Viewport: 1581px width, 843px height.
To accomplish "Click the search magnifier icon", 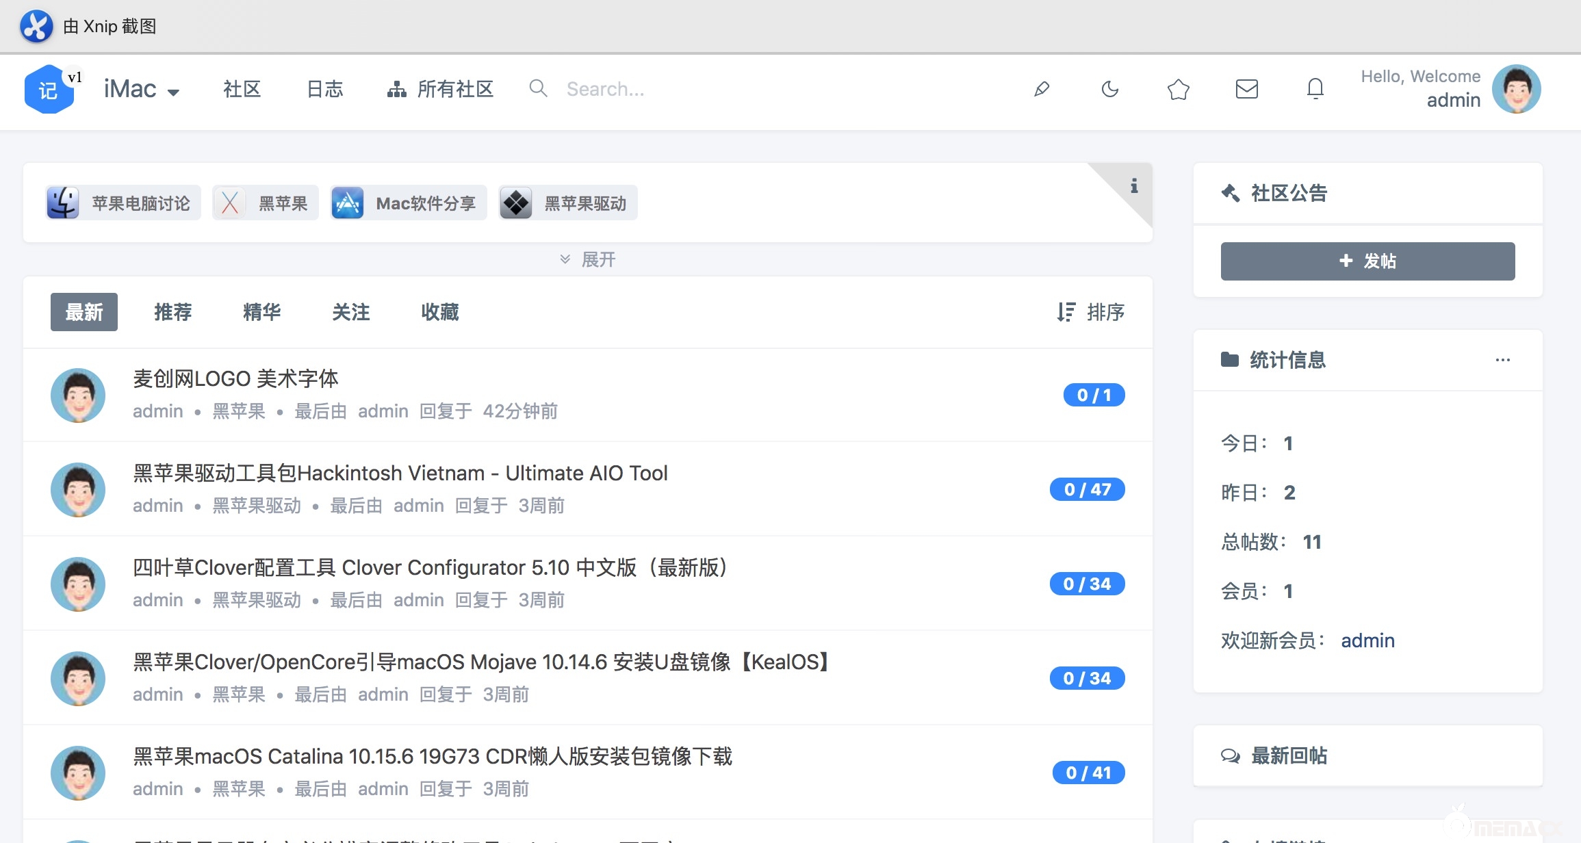I will click(538, 89).
